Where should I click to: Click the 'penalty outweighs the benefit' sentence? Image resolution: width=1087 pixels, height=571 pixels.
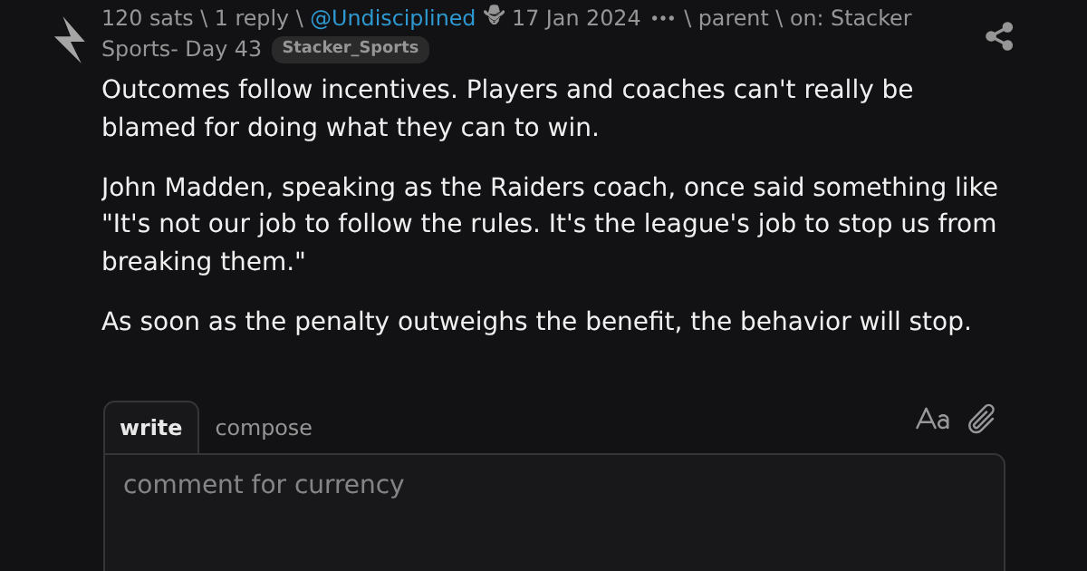(536, 322)
